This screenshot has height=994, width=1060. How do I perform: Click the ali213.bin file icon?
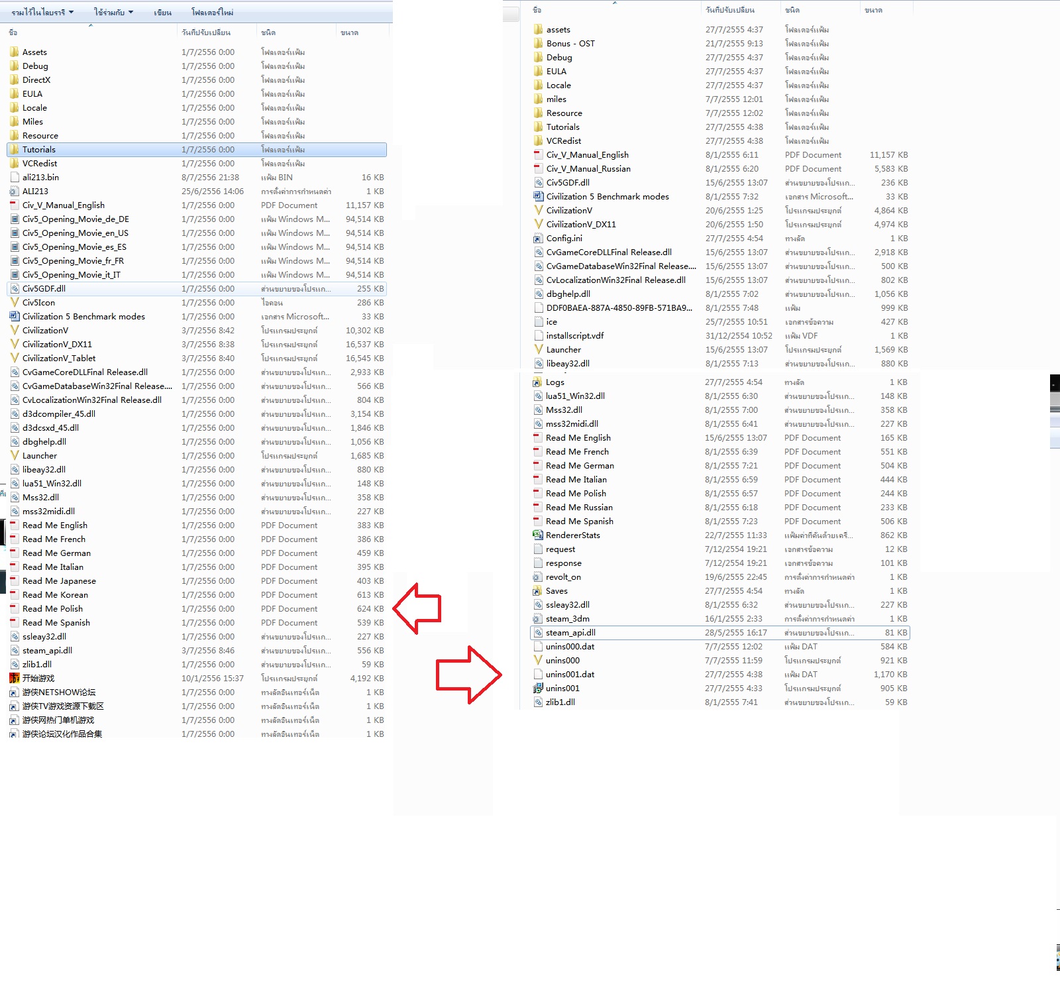pos(15,177)
